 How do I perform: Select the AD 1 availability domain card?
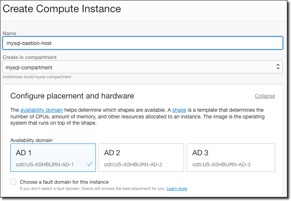[53, 157]
